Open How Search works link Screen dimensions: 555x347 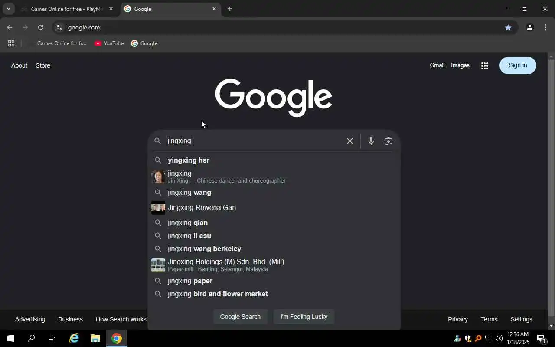[x=121, y=319]
